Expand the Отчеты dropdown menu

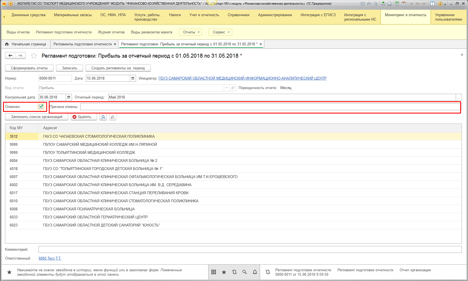tap(191, 32)
